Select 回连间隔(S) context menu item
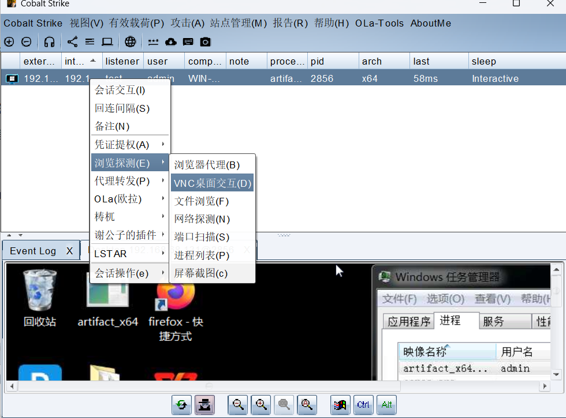 130,108
